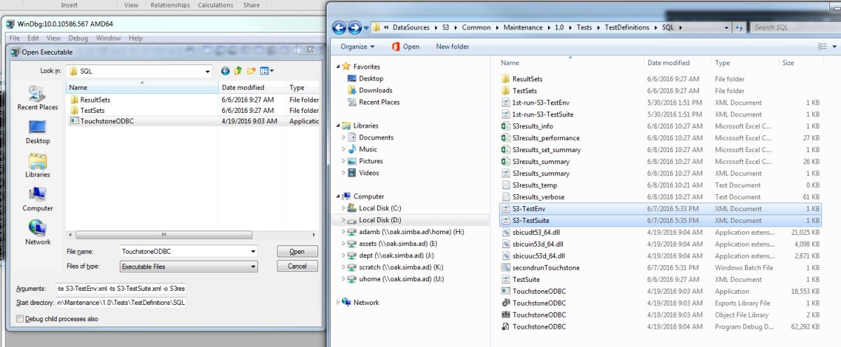
Task: Collapse Favorites tree in Explorer
Action: tap(338, 67)
